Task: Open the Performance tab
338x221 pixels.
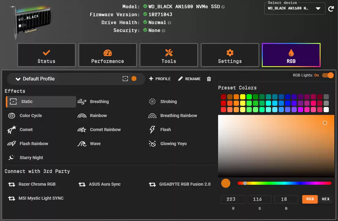Action: [x=107, y=55]
